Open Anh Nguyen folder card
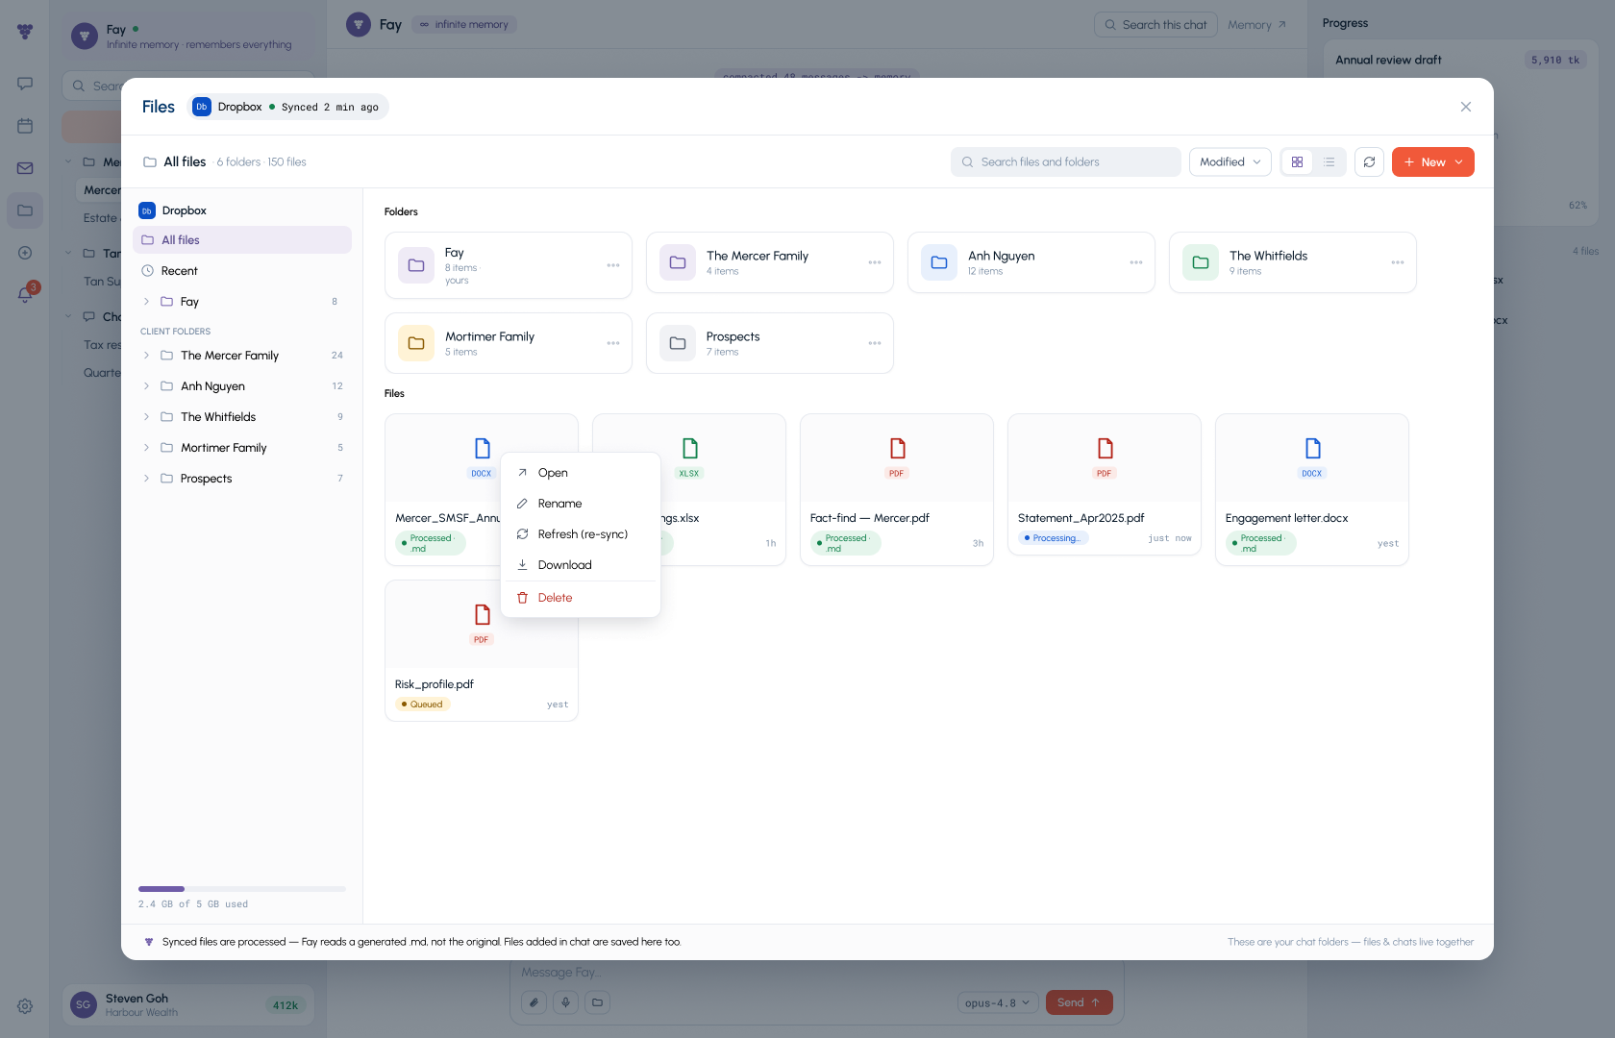This screenshot has width=1615, height=1038. [1031, 262]
